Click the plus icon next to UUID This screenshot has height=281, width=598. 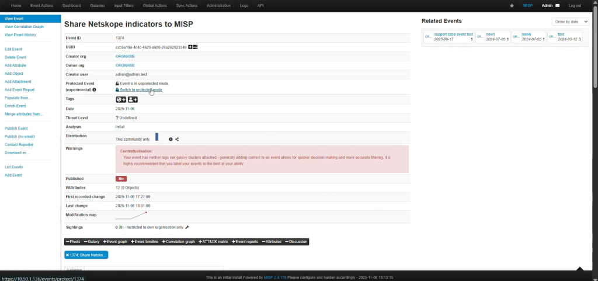coord(190,47)
